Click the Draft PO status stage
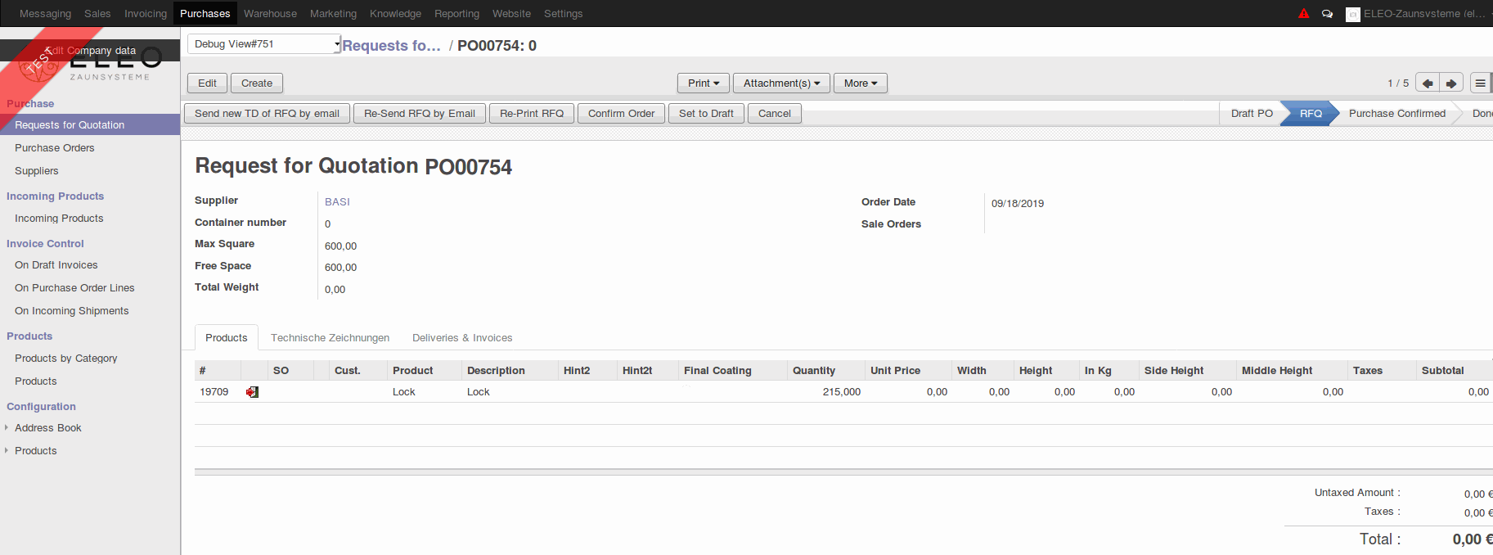 coord(1252,114)
